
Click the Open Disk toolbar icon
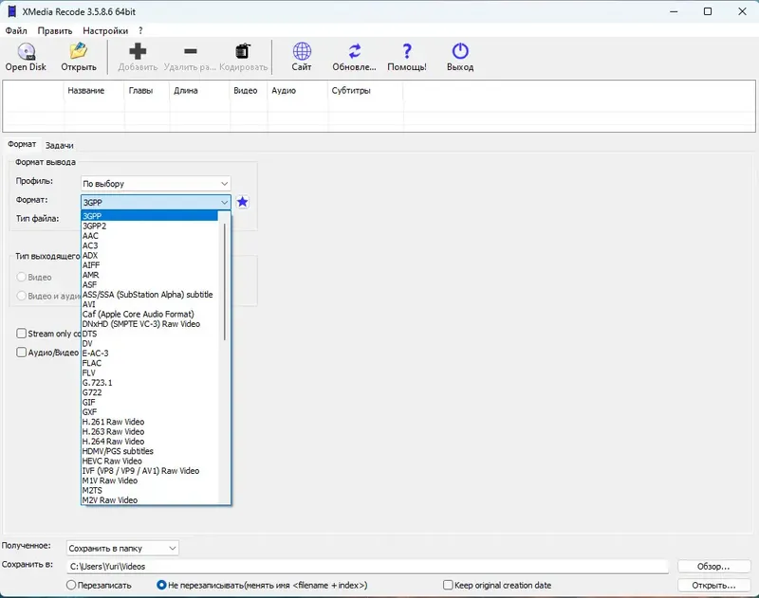pos(27,51)
